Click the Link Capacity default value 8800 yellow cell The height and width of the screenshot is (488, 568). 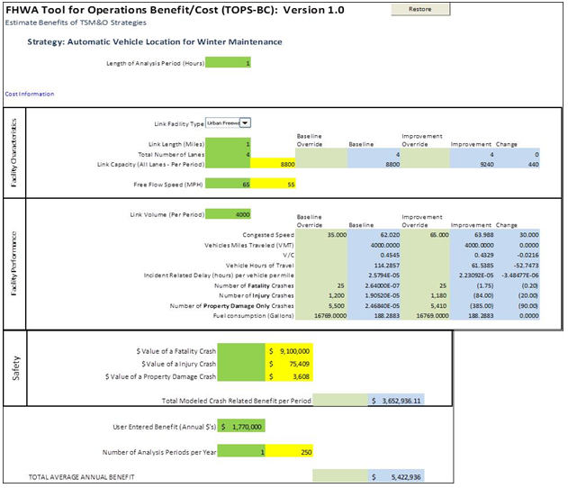[273, 164]
